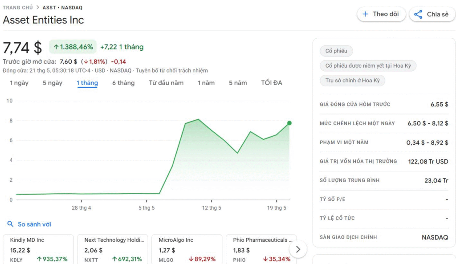Switch chart to 6 tháng
This screenshot has height=264, width=456.
click(x=124, y=83)
